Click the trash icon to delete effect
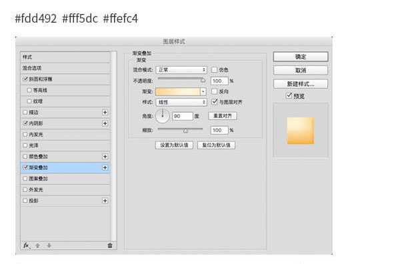Image resolution: width=400 pixels, height=264 pixels. 110,245
